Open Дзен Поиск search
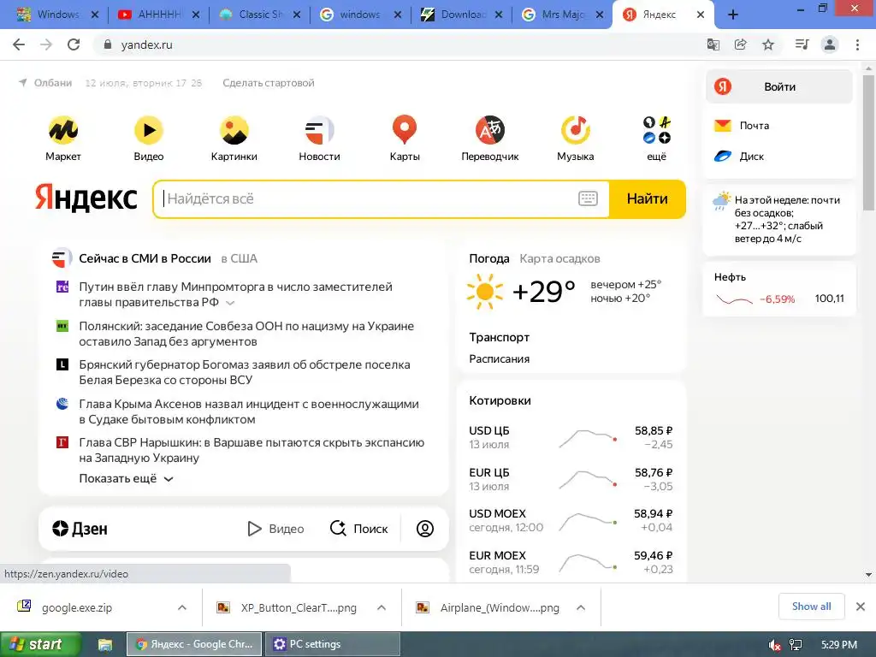 point(359,529)
